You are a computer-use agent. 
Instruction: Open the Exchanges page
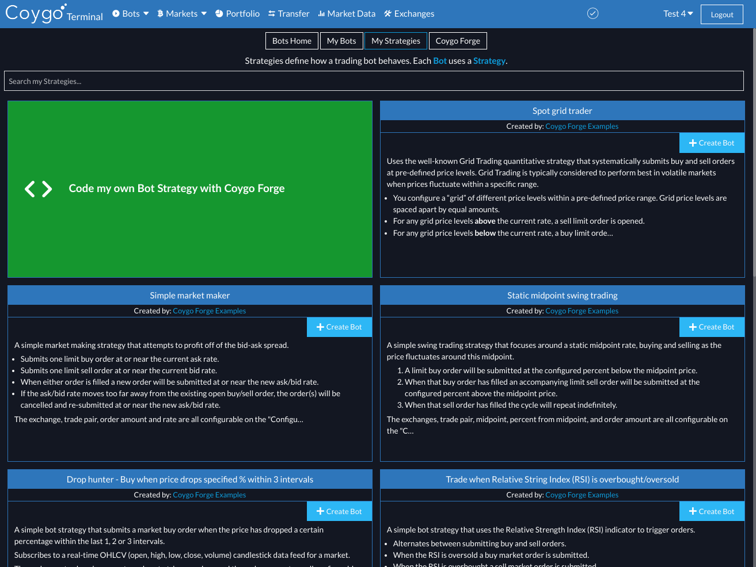[x=409, y=14]
